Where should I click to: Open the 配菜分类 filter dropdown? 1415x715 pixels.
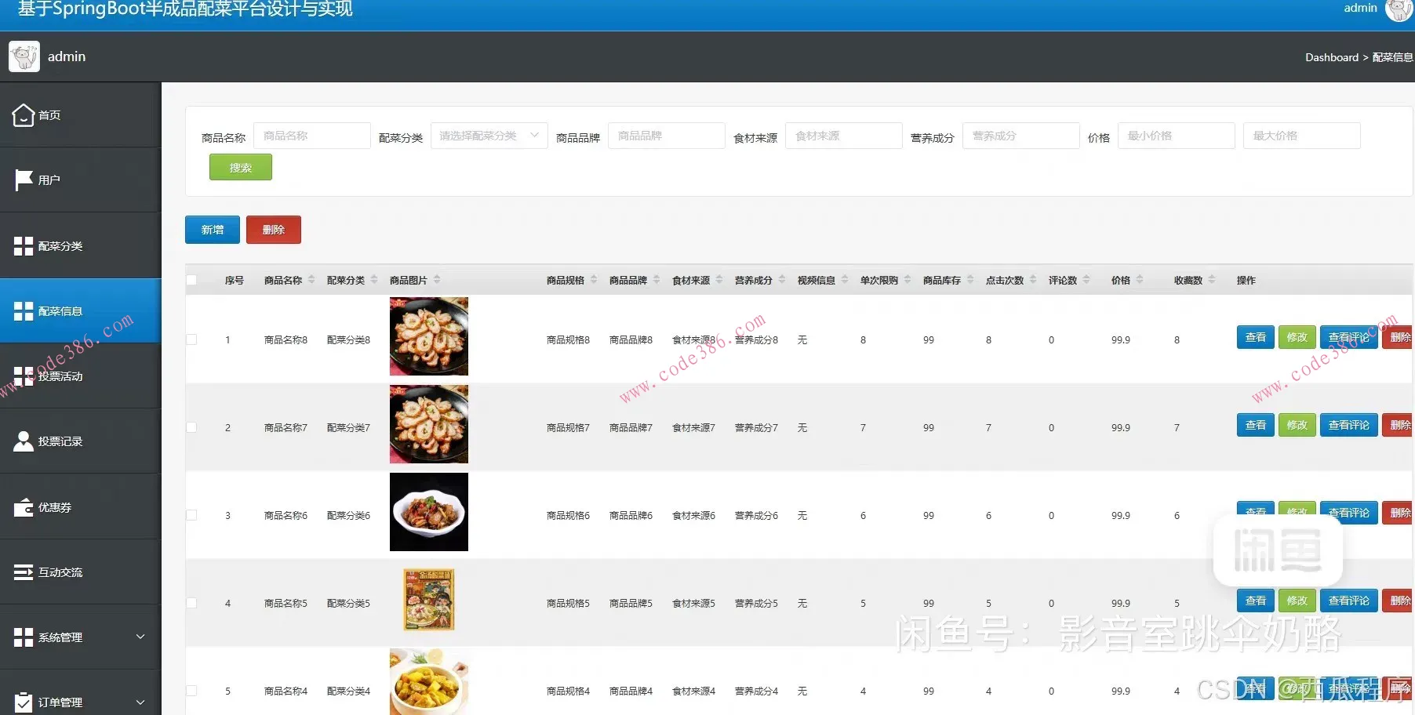489,136
